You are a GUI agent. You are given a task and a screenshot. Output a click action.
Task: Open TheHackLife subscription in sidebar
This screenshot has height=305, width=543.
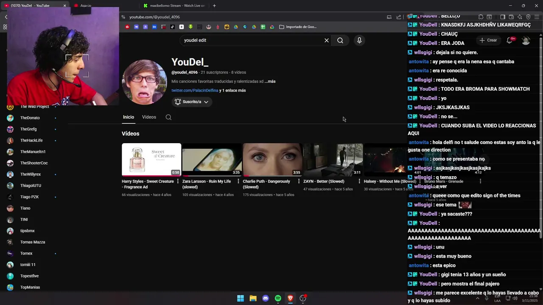click(32, 140)
